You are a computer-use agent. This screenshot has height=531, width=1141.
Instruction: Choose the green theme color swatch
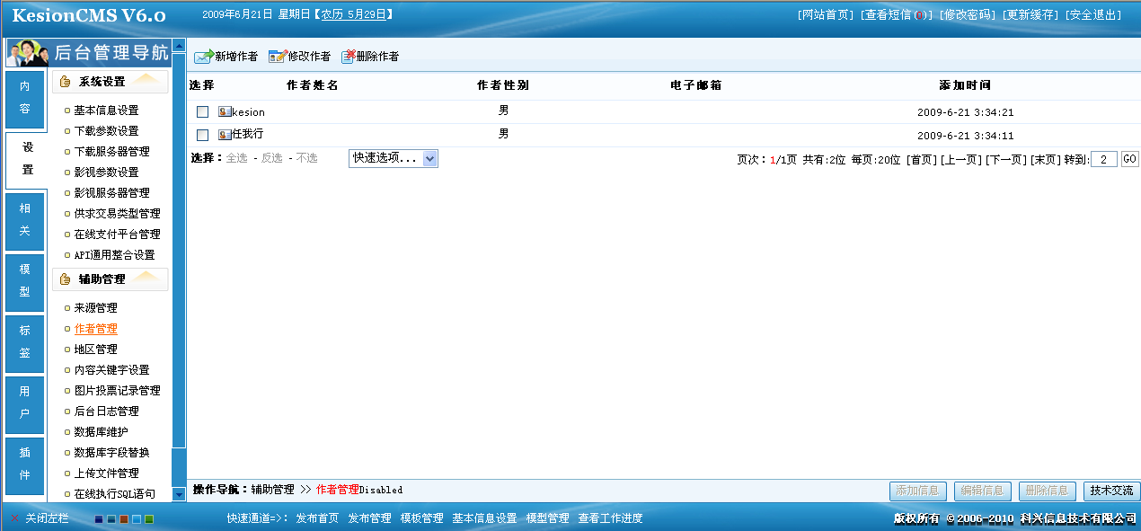click(149, 519)
